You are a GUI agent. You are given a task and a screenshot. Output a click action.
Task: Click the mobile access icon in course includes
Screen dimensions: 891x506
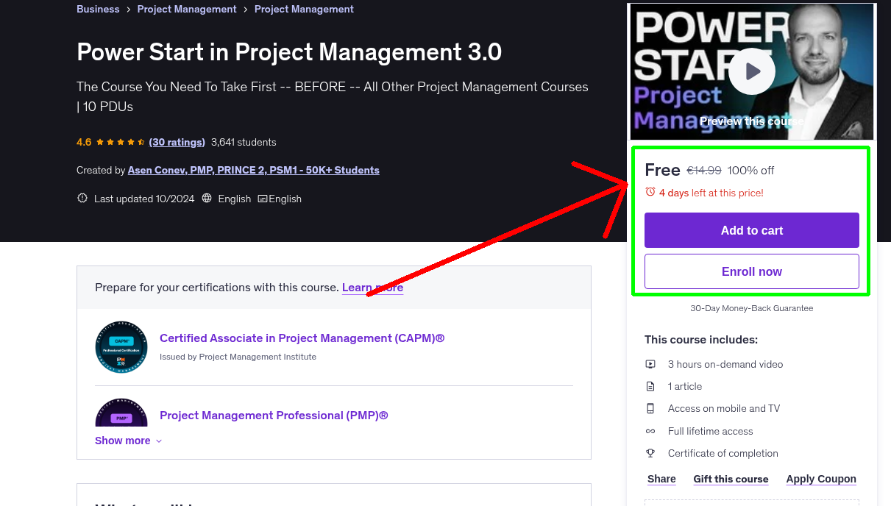tap(650, 408)
